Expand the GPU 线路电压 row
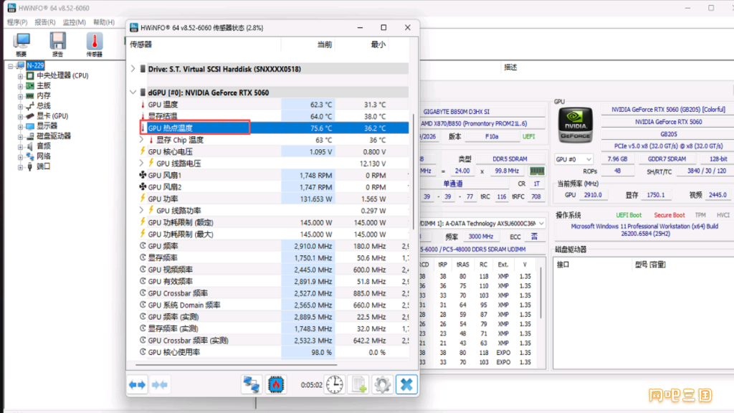 pyautogui.click(x=141, y=163)
